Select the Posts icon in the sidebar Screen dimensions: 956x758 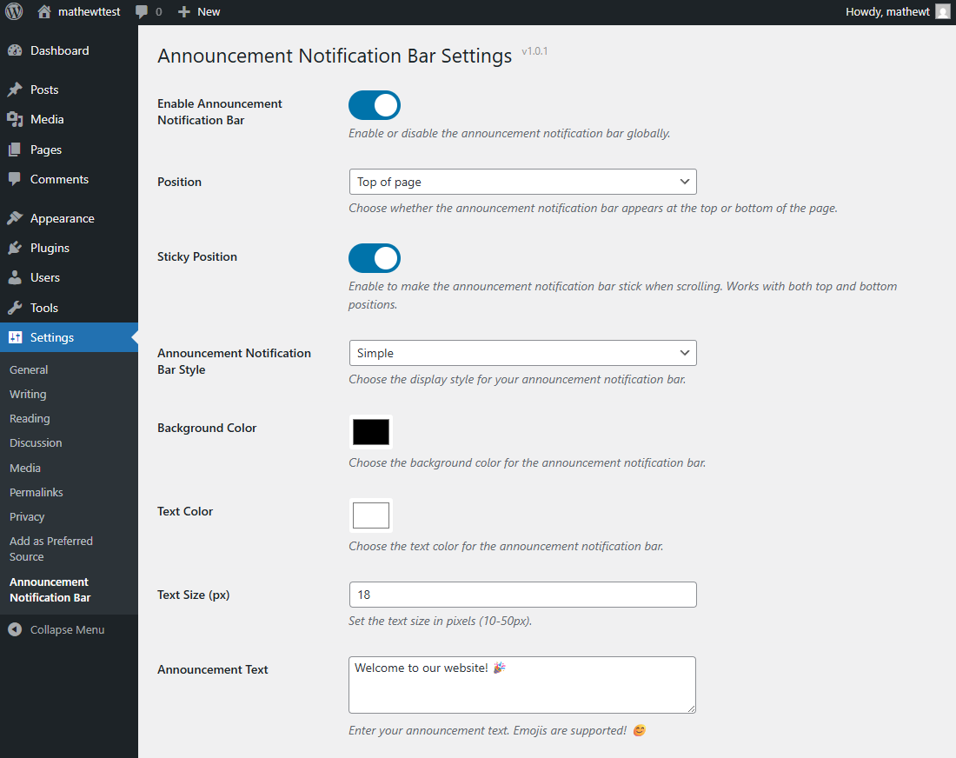pos(16,89)
